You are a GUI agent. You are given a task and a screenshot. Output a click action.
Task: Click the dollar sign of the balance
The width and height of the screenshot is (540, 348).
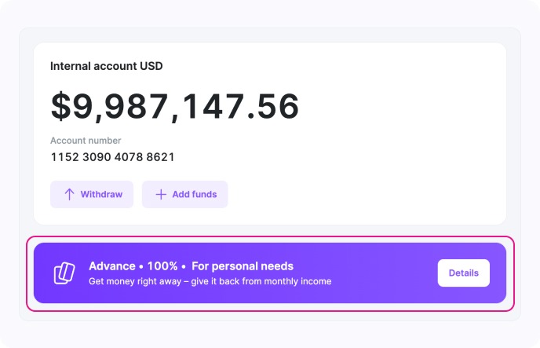[x=60, y=107]
